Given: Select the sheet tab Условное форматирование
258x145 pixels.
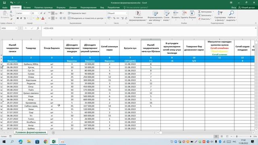Looking at the screenshot, I should pos(31,133).
